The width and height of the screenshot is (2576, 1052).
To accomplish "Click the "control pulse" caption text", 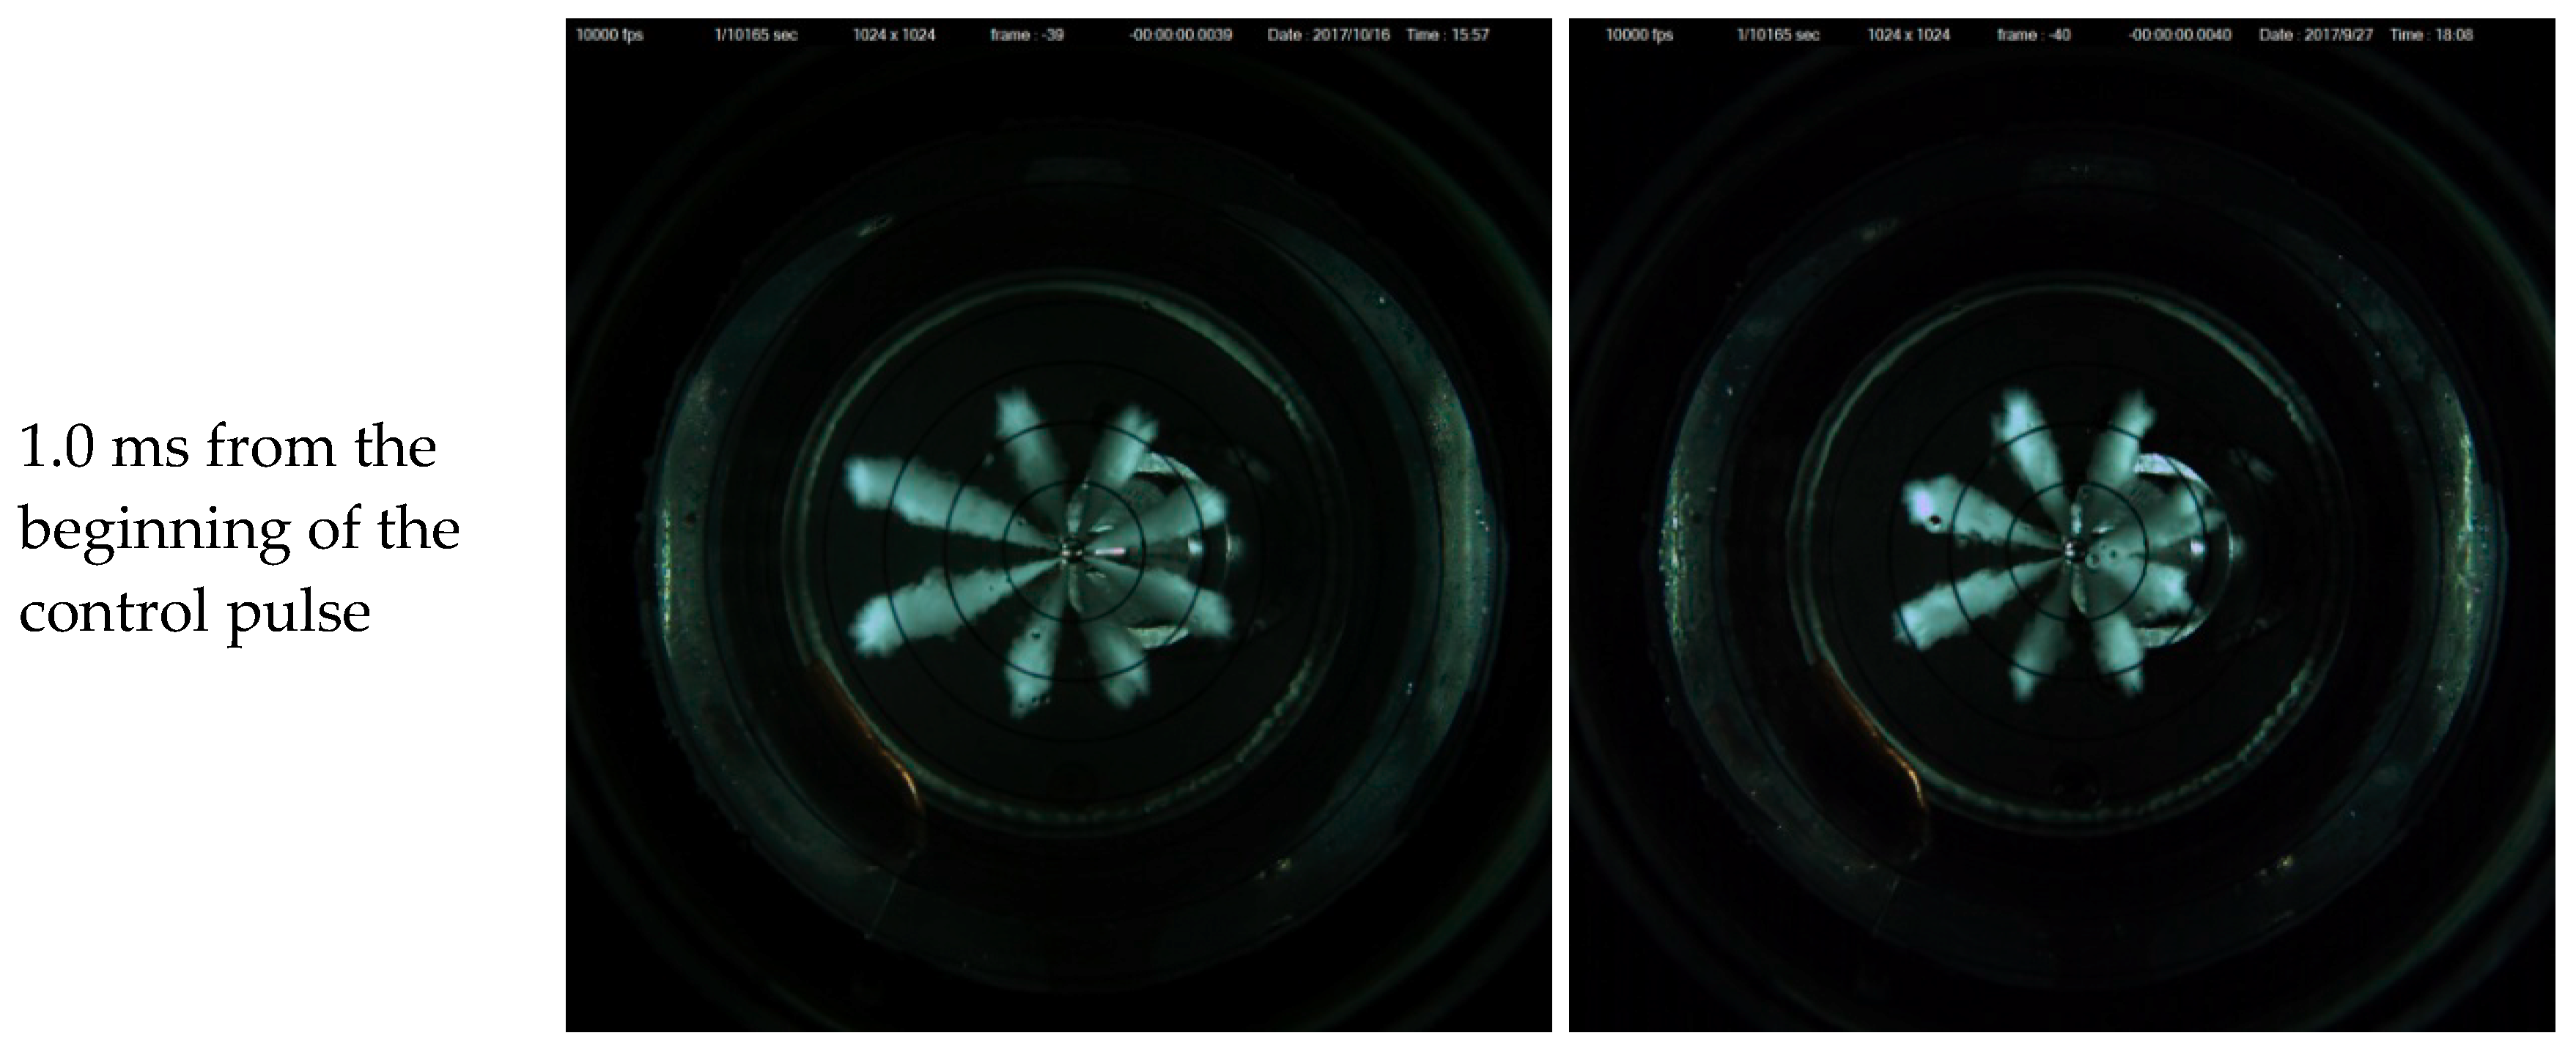I will point(194,611).
